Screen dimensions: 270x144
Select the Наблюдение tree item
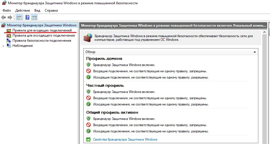22,46
